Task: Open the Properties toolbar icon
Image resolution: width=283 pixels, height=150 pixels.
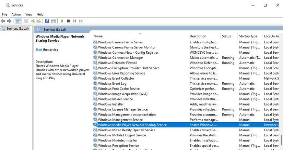Action: point(26,21)
